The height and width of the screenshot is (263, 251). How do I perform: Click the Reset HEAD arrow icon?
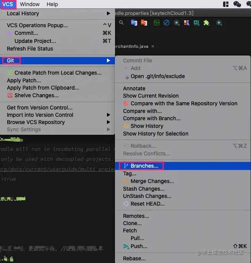(126, 204)
